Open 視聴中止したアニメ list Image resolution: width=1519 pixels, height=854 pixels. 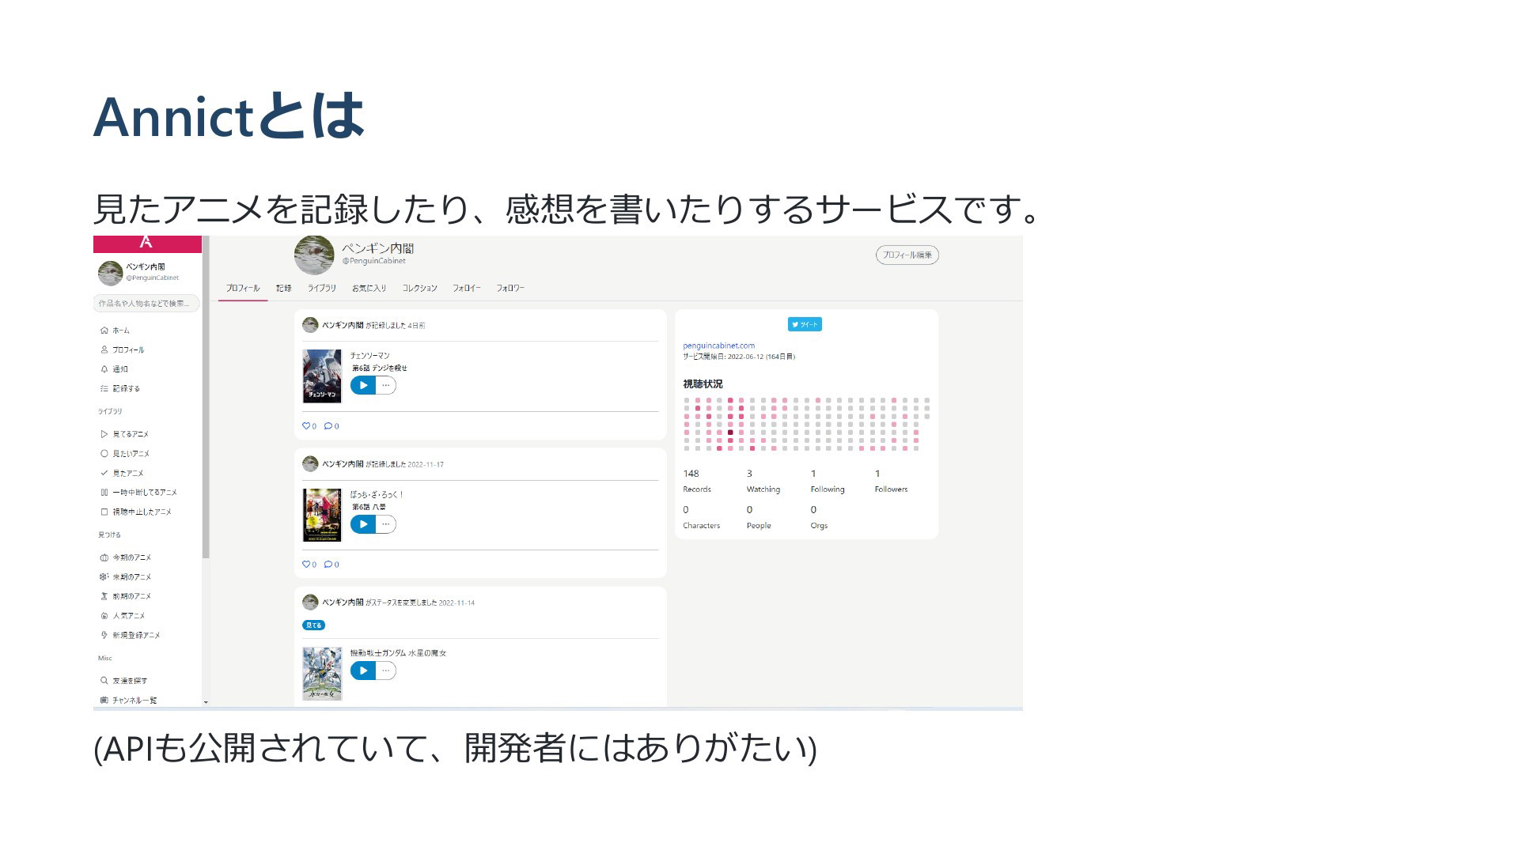pyautogui.click(x=135, y=512)
